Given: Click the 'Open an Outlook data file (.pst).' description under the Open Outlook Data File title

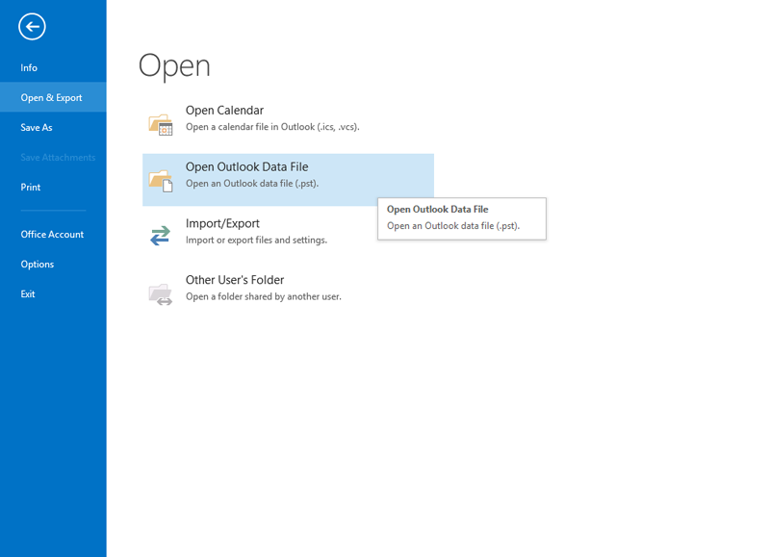Looking at the screenshot, I should coord(252,184).
